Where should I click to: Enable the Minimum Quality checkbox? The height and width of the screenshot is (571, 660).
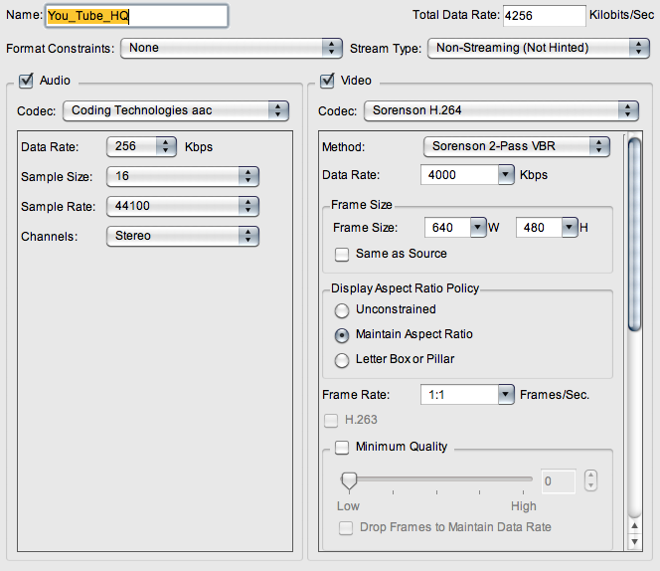tap(342, 447)
